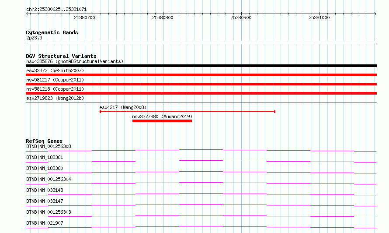Open transcript DTNB|NM_033147
Screen dimensions: 389x233
point(45,201)
